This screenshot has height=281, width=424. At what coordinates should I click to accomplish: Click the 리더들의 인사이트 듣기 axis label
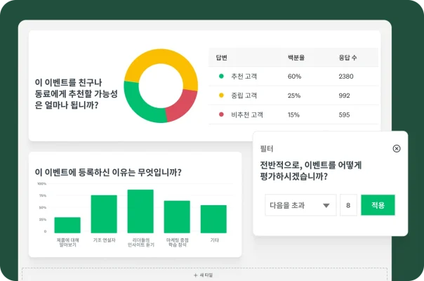[x=140, y=242]
